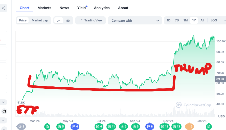Click the 41.8K starting price label

(x=21, y=103)
